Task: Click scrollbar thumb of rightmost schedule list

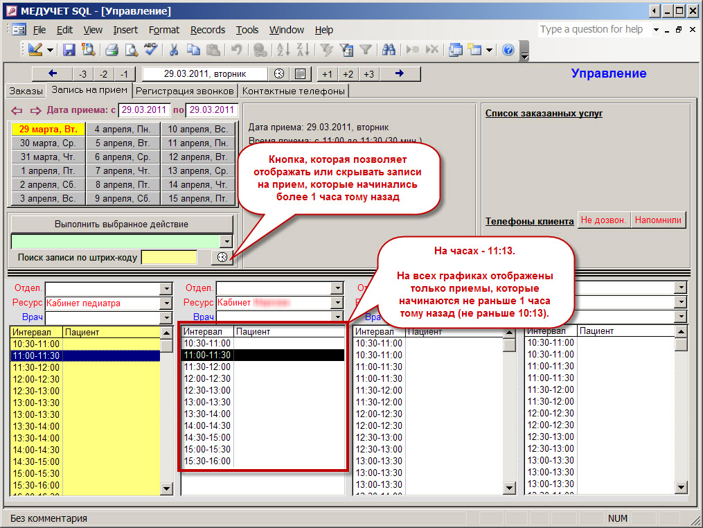Action: click(681, 344)
